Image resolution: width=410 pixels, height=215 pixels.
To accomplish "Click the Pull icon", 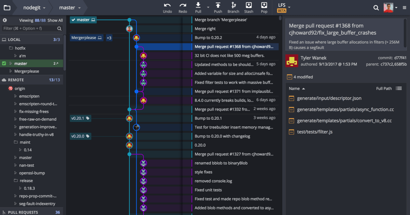I will point(198,6).
